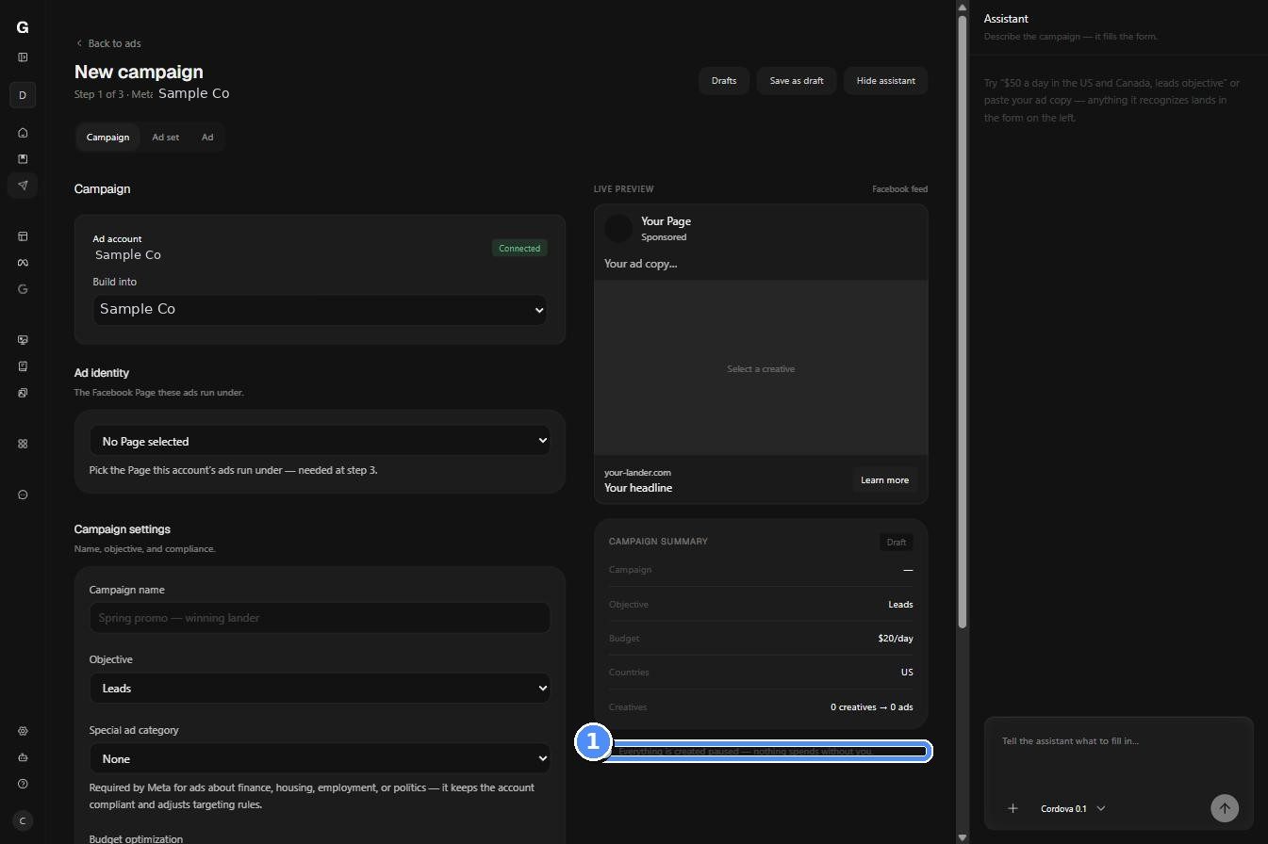
Task: Open the D workspace switcher
Action: pyautogui.click(x=23, y=95)
